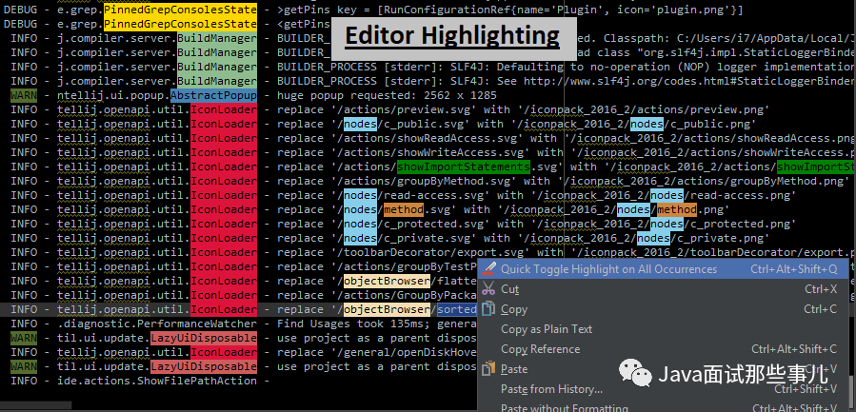Image resolution: width=856 pixels, height=412 pixels.
Task: Click red IconLoader on the groupByMethod.svg line
Action: 223,181
